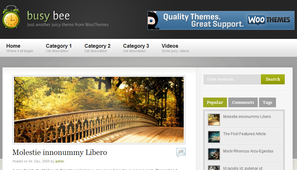Open the Morbi Rhoncus Arcu-Egestas link
The width and height of the screenshot is (297, 170).
[x=248, y=151]
